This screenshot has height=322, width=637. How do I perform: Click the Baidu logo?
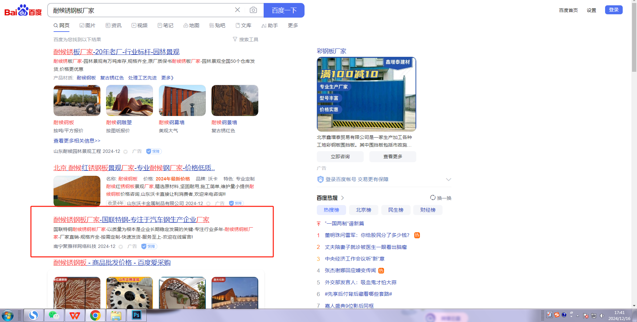pos(23,11)
